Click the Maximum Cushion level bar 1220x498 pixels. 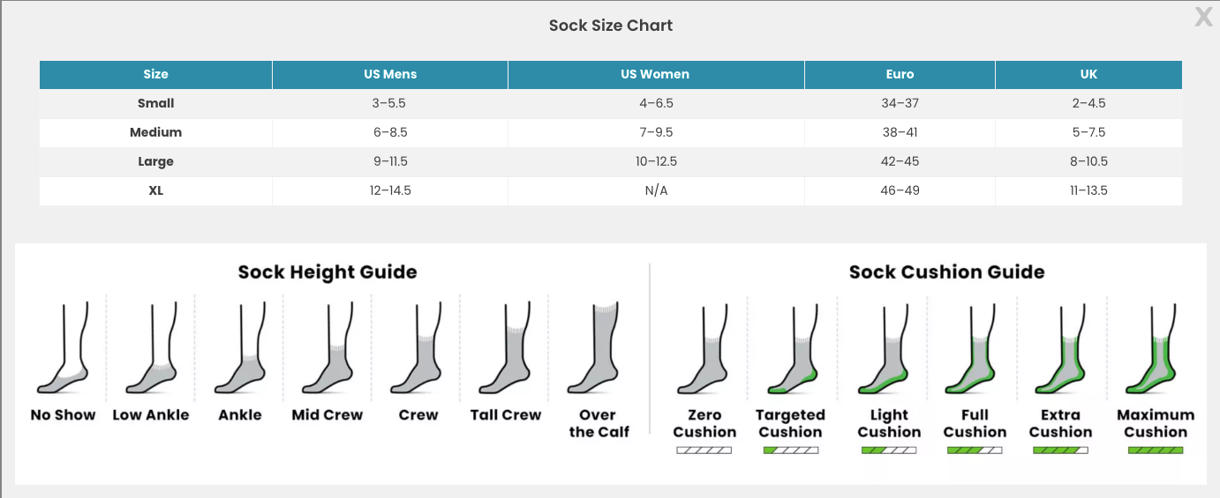tap(1156, 450)
